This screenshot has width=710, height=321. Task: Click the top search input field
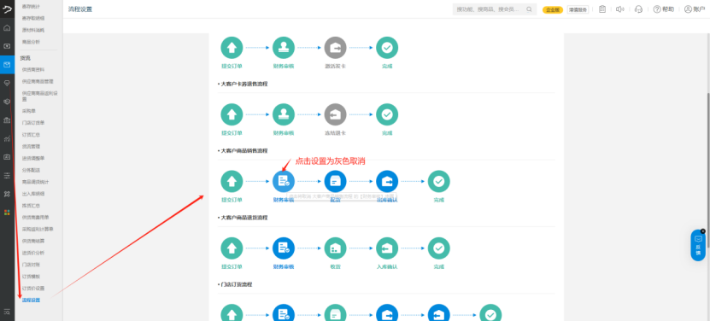tap(495, 9)
